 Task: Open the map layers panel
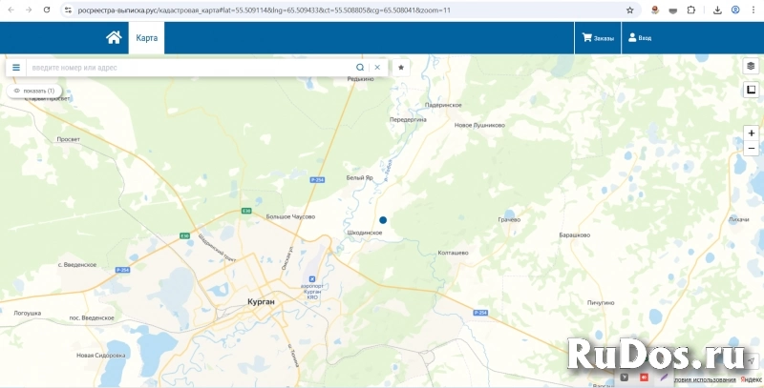coord(751,66)
